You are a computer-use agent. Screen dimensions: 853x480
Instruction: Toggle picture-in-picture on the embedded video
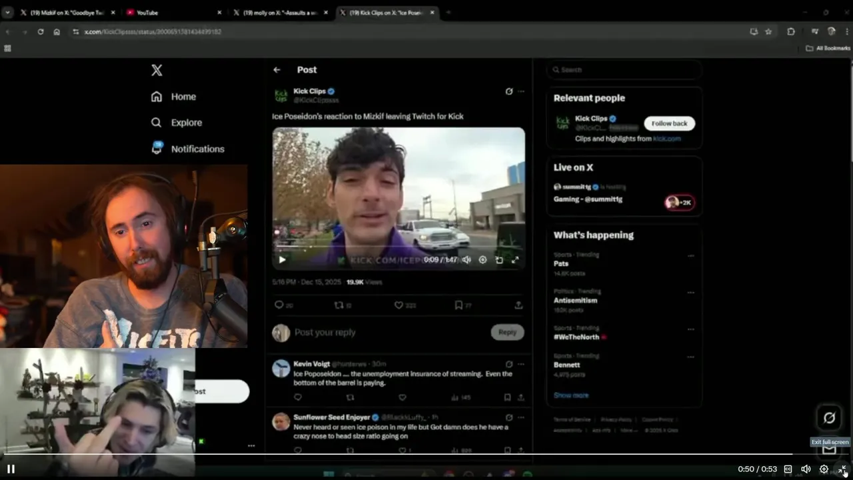[x=498, y=260]
